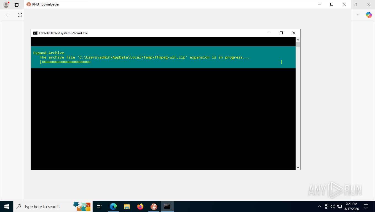
Task: Open the Windows Start menu
Action: tap(7, 206)
